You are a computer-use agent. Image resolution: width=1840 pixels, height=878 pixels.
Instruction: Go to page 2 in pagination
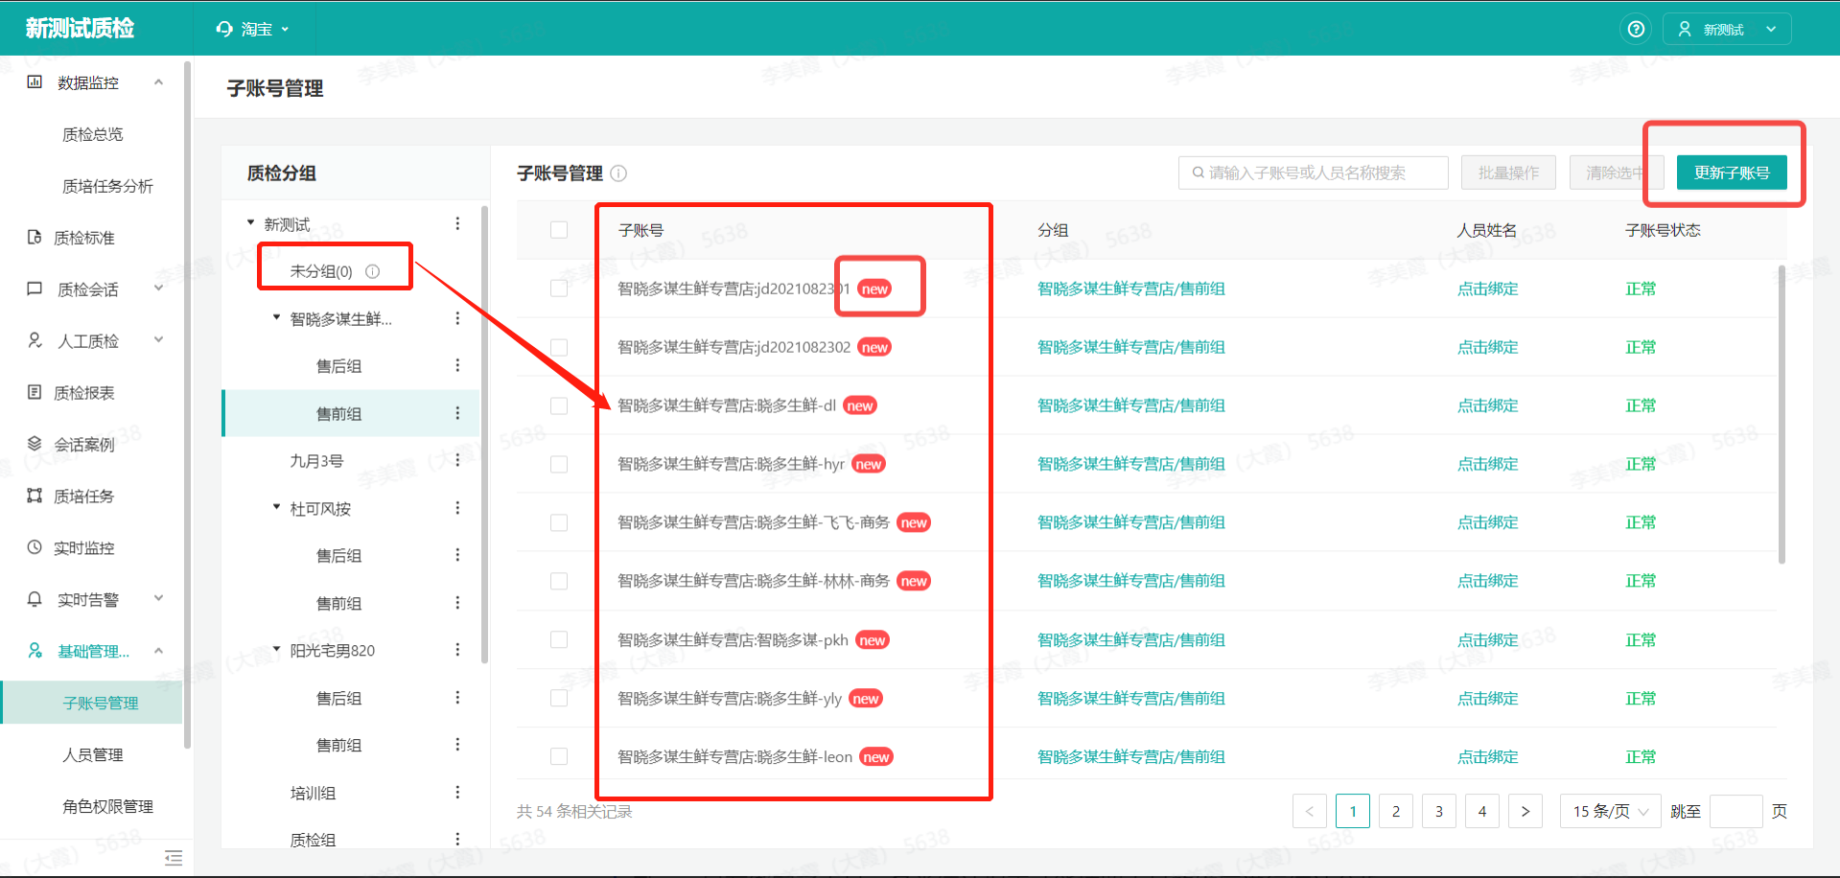[x=1396, y=812]
